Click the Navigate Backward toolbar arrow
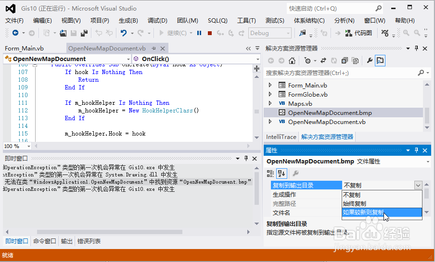Viewport: 435px width, 262px height. click(15, 33)
